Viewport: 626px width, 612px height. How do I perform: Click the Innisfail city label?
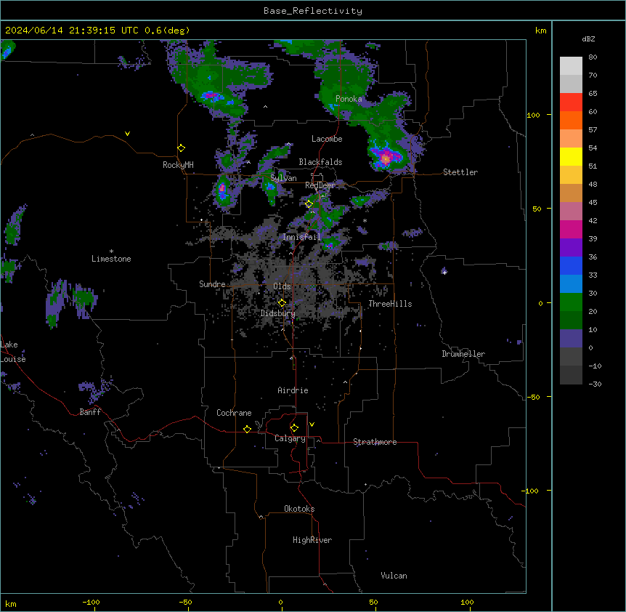(302, 237)
